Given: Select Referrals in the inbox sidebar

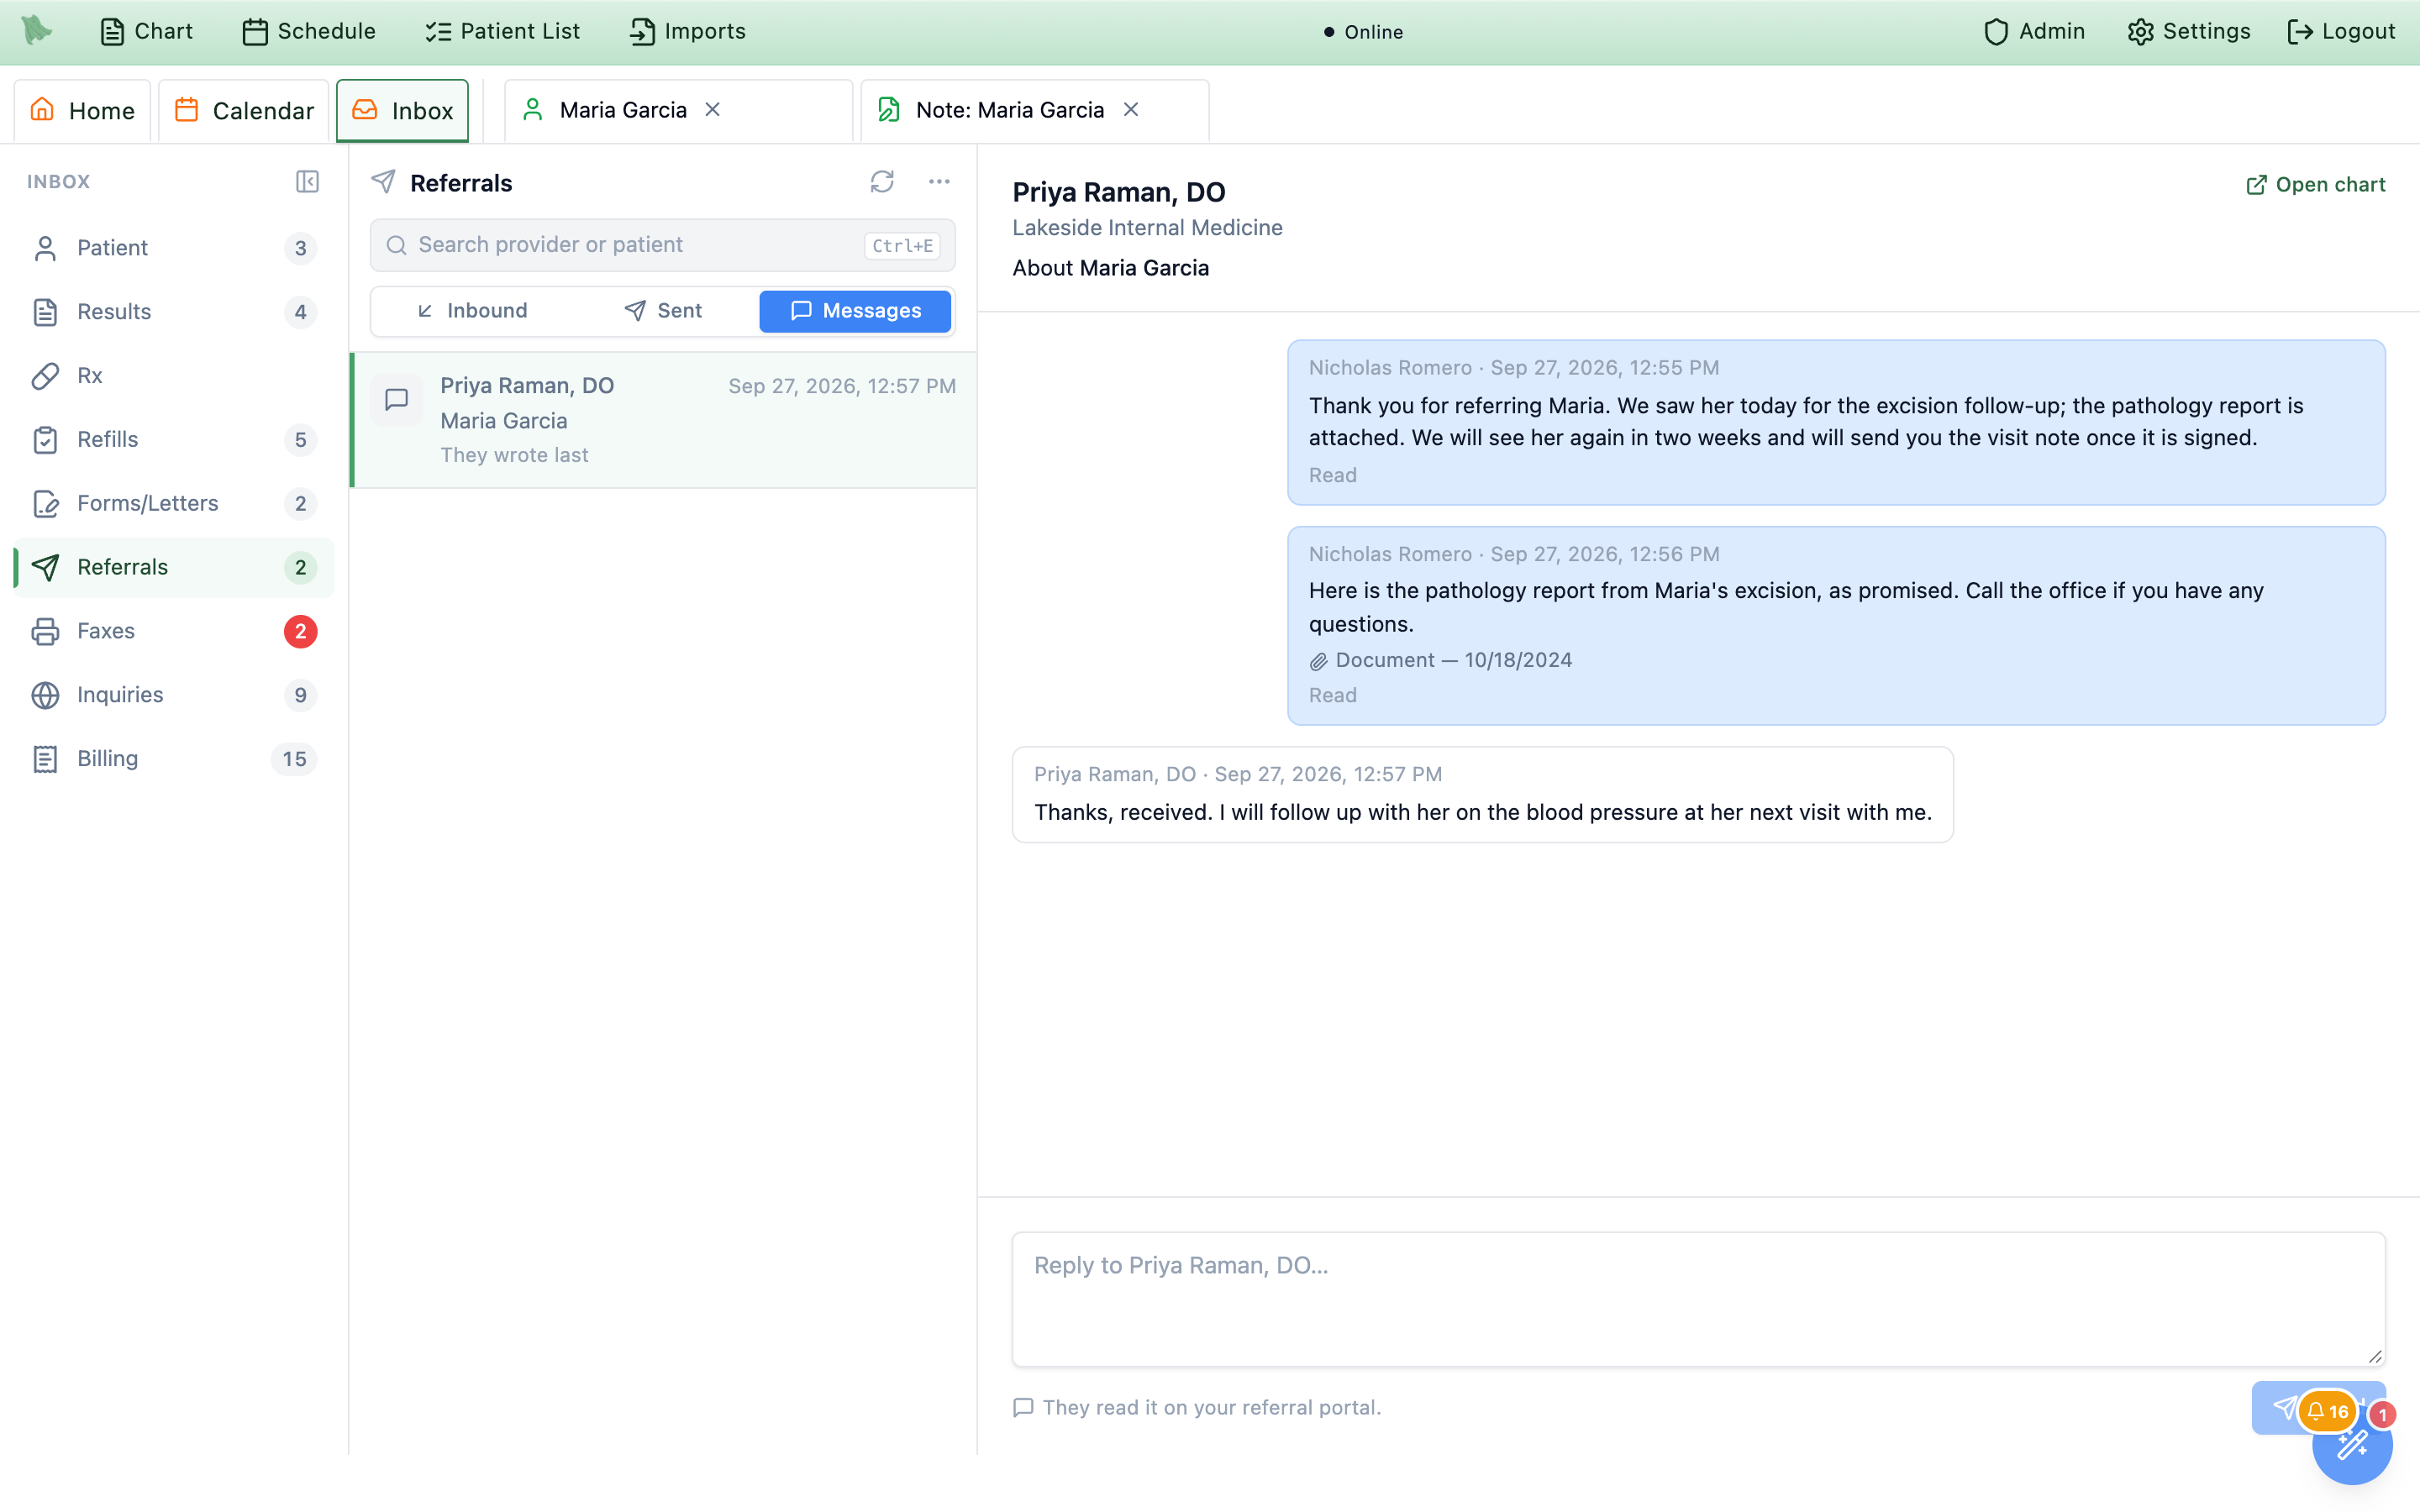Looking at the screenshot, I should point(174,567).
